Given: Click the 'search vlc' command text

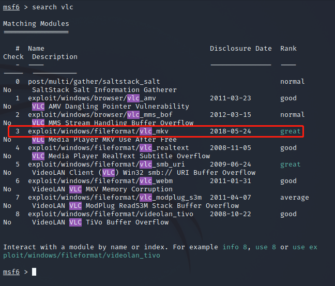Looking at the screenshot, I should 53,7.
